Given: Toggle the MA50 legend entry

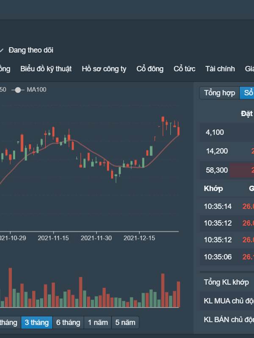Looking at the screenshot, I should point(3,90).
